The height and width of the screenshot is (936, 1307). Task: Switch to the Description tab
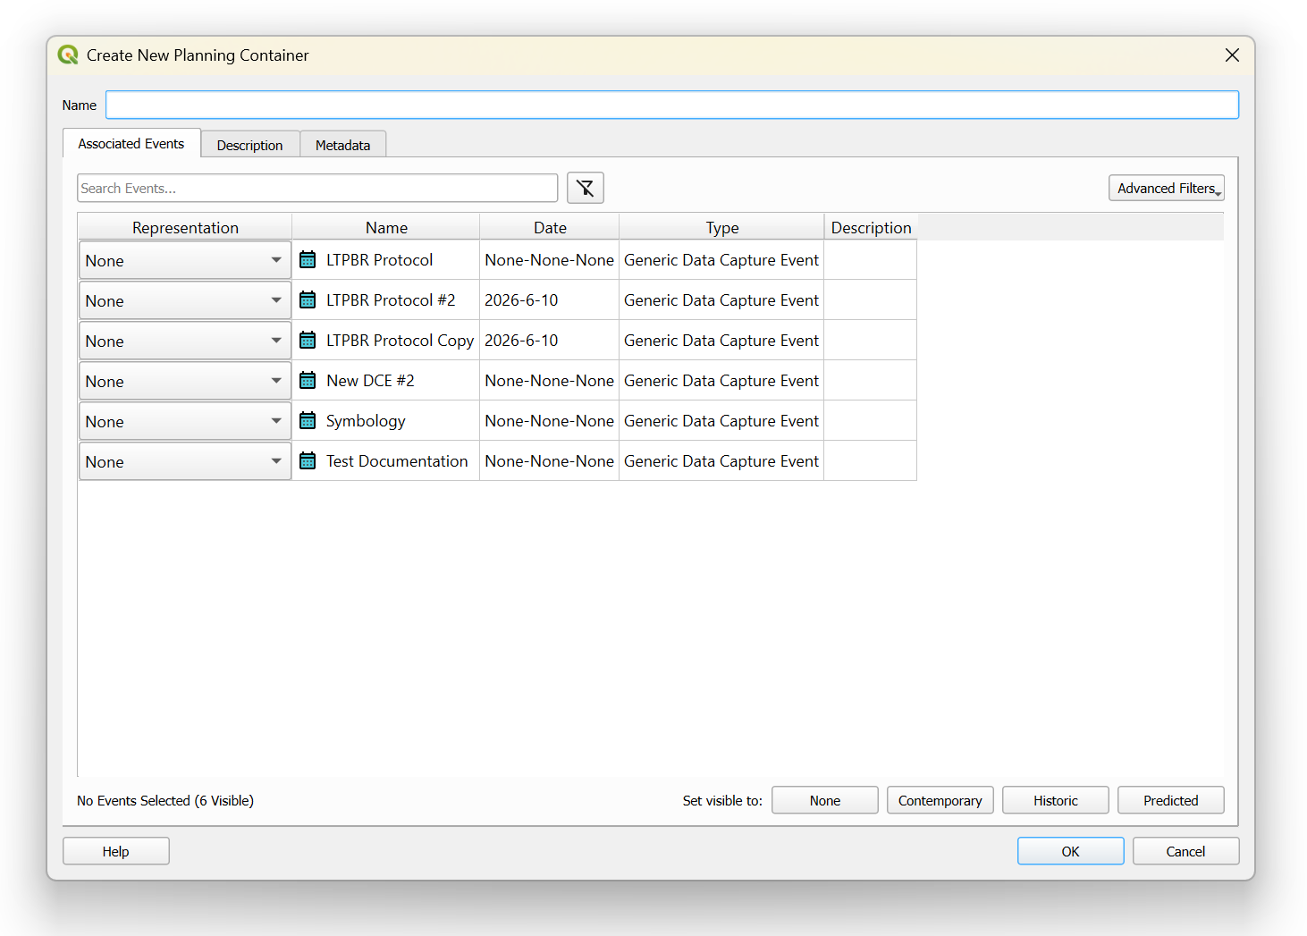249,145
